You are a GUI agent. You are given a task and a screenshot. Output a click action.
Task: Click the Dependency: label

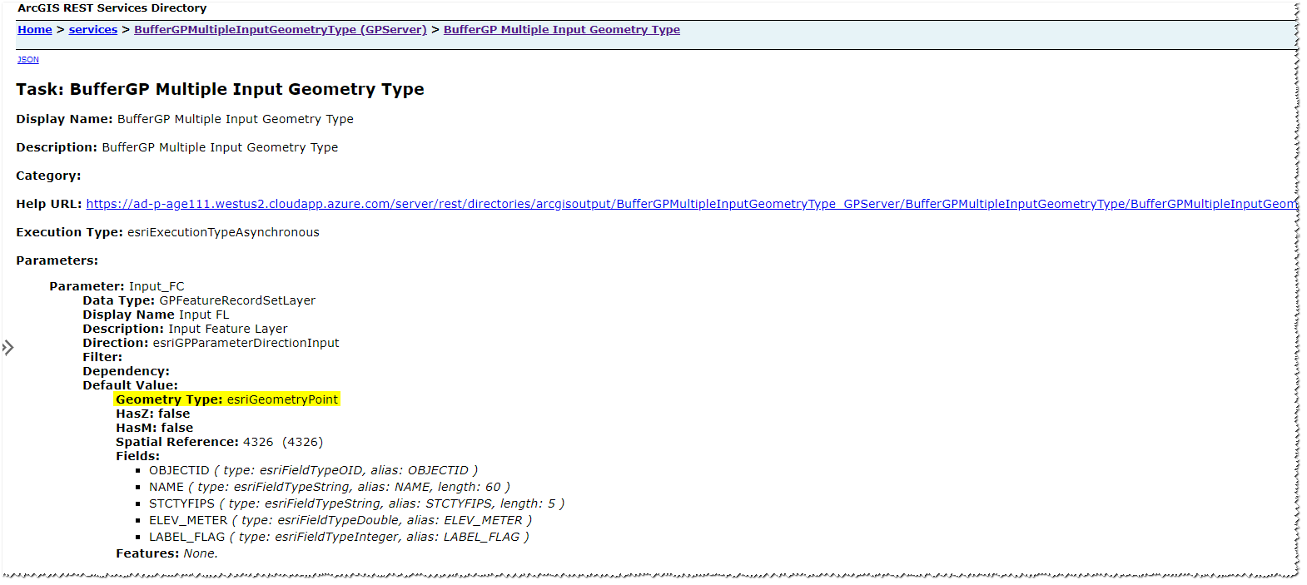click(126, 371)
